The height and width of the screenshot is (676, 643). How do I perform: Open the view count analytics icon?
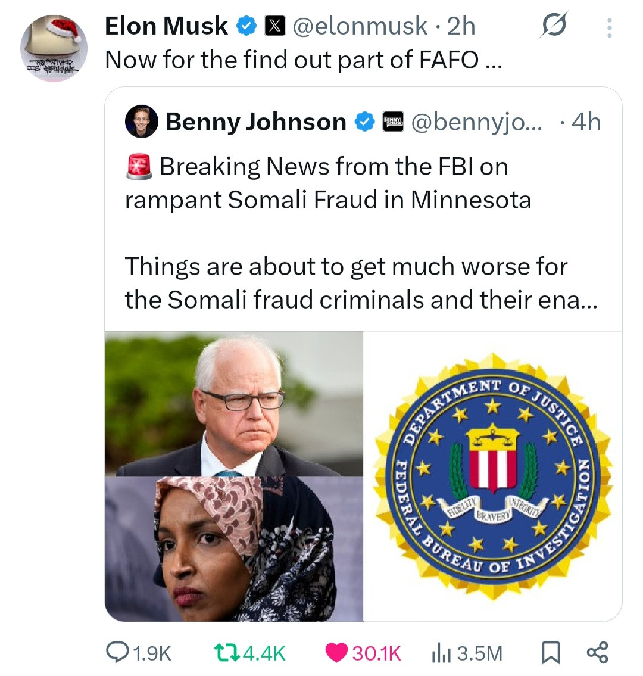(439, 653)
